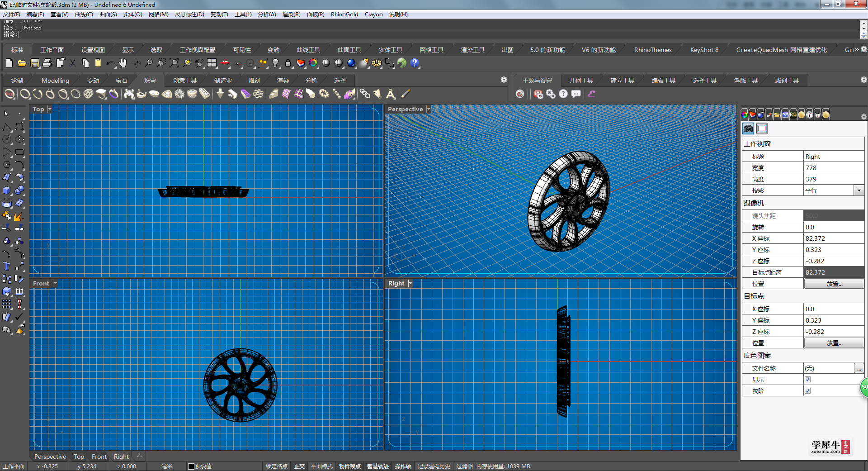The width and height of the screenshot is (868, 471).
Task: Open the 曲面(S) menu
Action: coord(108,14)
